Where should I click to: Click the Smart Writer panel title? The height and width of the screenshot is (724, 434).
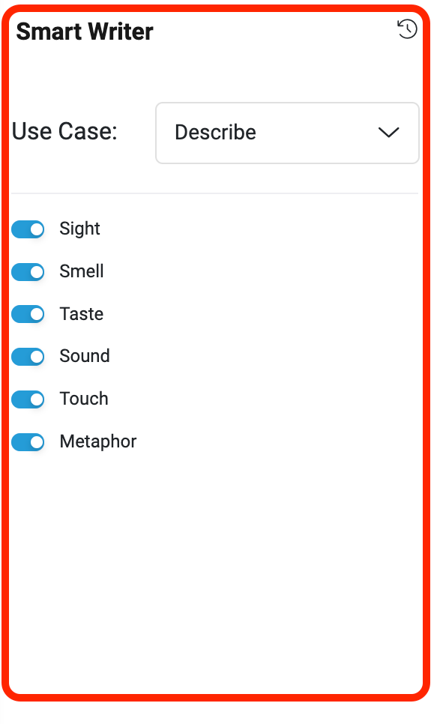85,32
